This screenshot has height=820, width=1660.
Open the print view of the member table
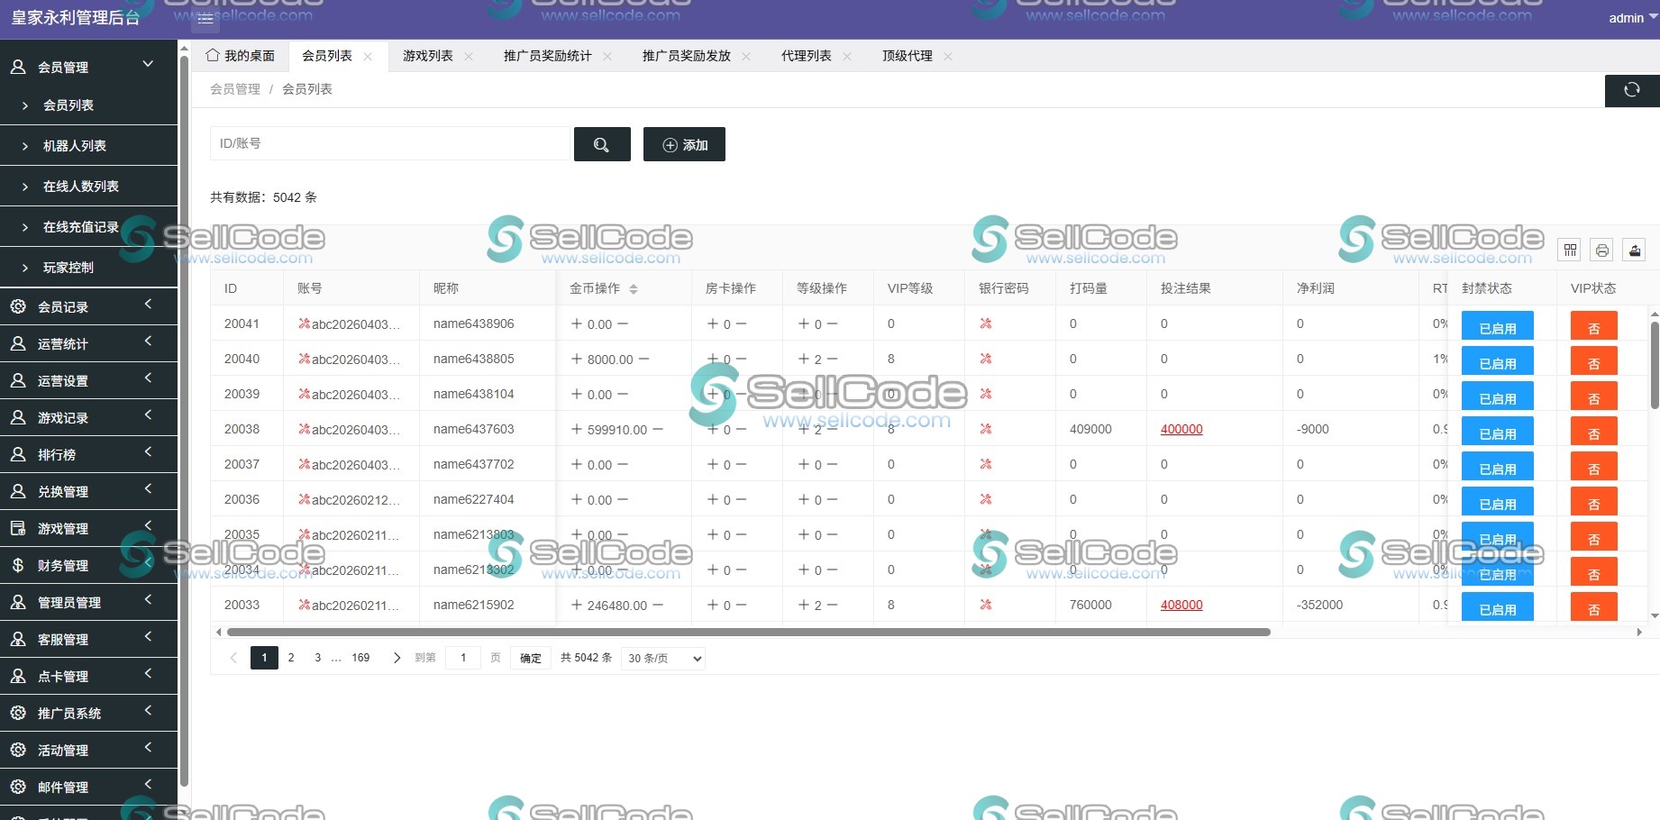1601,250
